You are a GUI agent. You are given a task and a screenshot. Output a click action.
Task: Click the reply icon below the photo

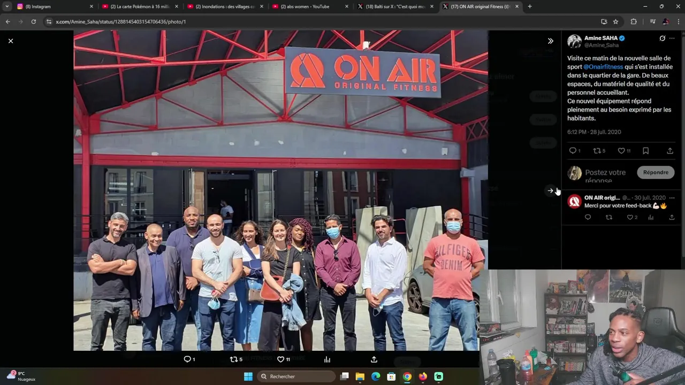pos(187,359)
